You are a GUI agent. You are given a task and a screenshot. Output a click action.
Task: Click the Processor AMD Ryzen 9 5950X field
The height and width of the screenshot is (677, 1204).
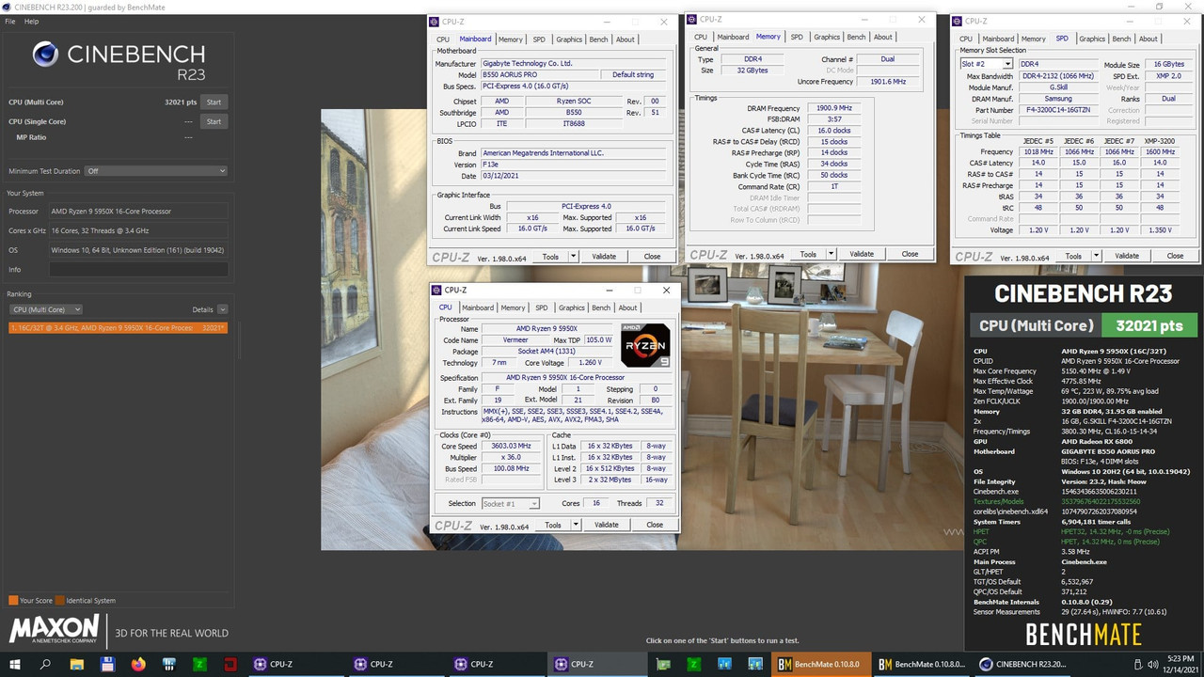pos(138,211)
